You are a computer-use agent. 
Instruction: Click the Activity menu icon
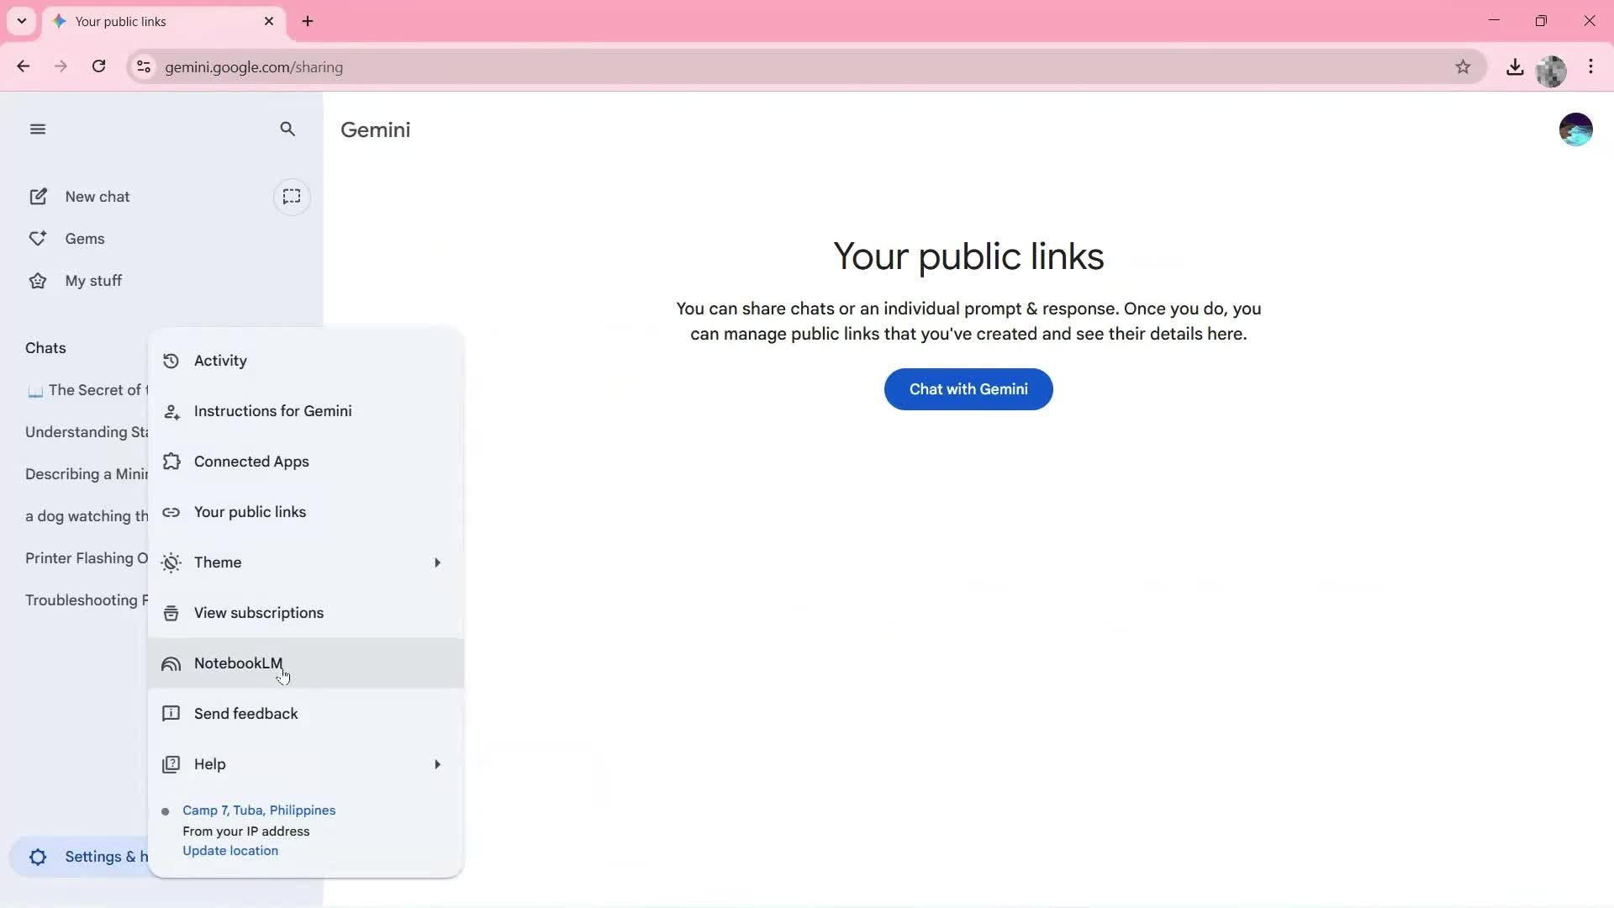[171, 361]
